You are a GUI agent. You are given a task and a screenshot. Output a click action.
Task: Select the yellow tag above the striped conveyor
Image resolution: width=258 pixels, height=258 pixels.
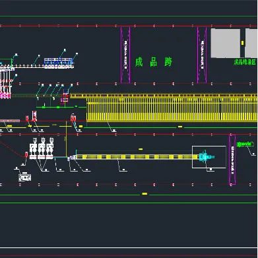(x=141, y=149)
